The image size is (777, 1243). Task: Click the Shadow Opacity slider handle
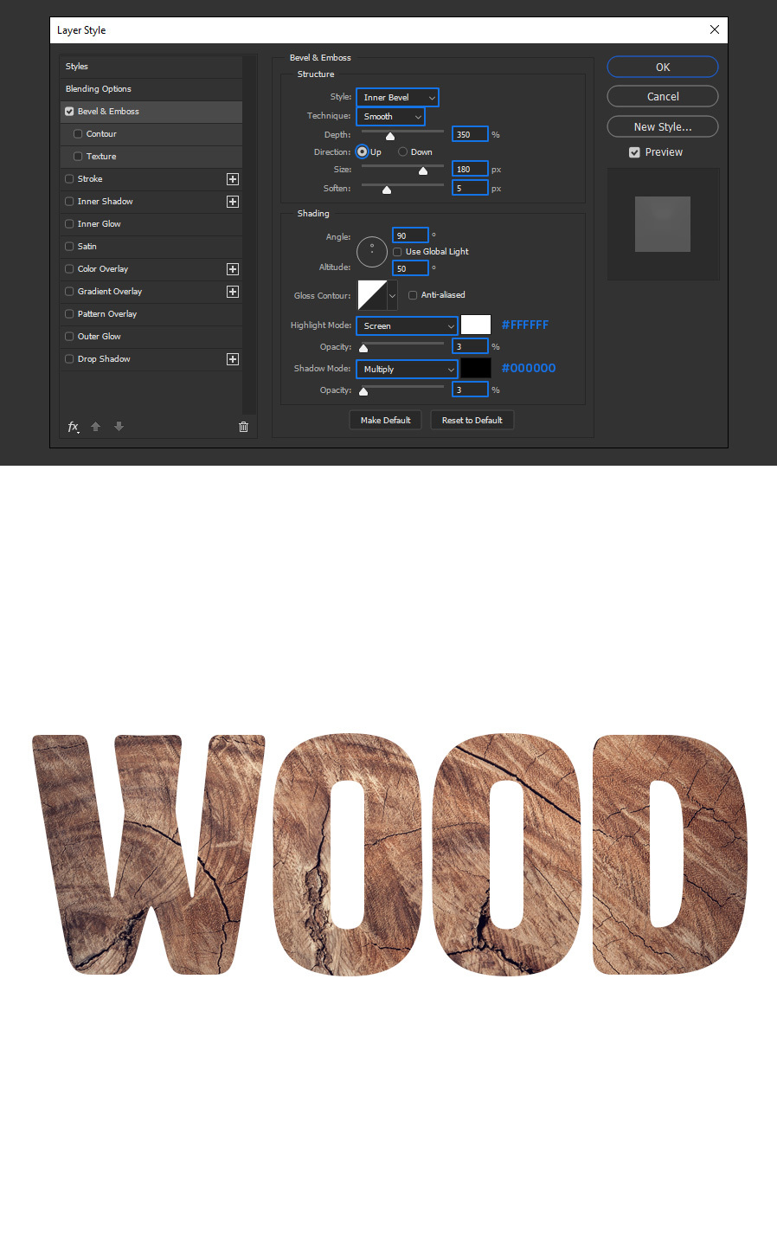(x=363, y=391)
